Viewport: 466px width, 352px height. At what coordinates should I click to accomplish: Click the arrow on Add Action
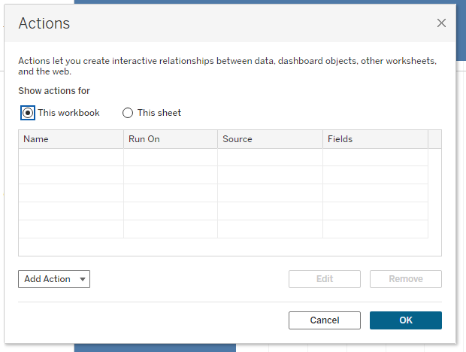click(83, 279)
